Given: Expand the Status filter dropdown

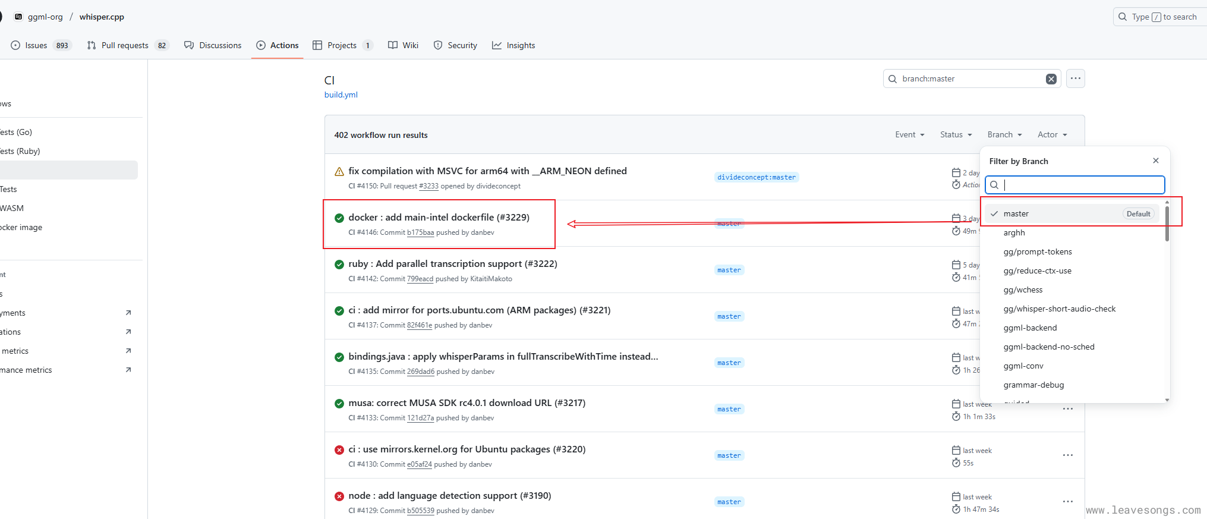Looking at the screenshot, I should pyautogui.click(x=956, y=135).
